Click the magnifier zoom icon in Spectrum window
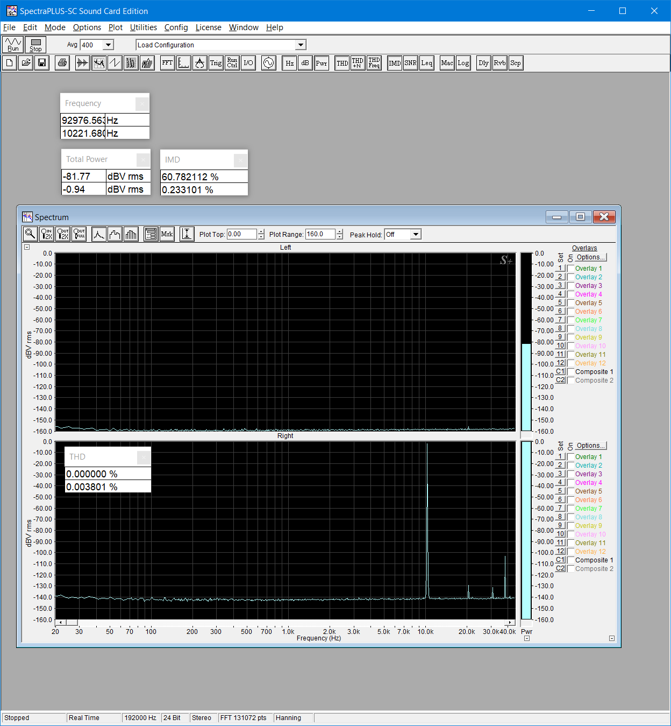Screen dimensions: 671x726 tap(31, 234)
